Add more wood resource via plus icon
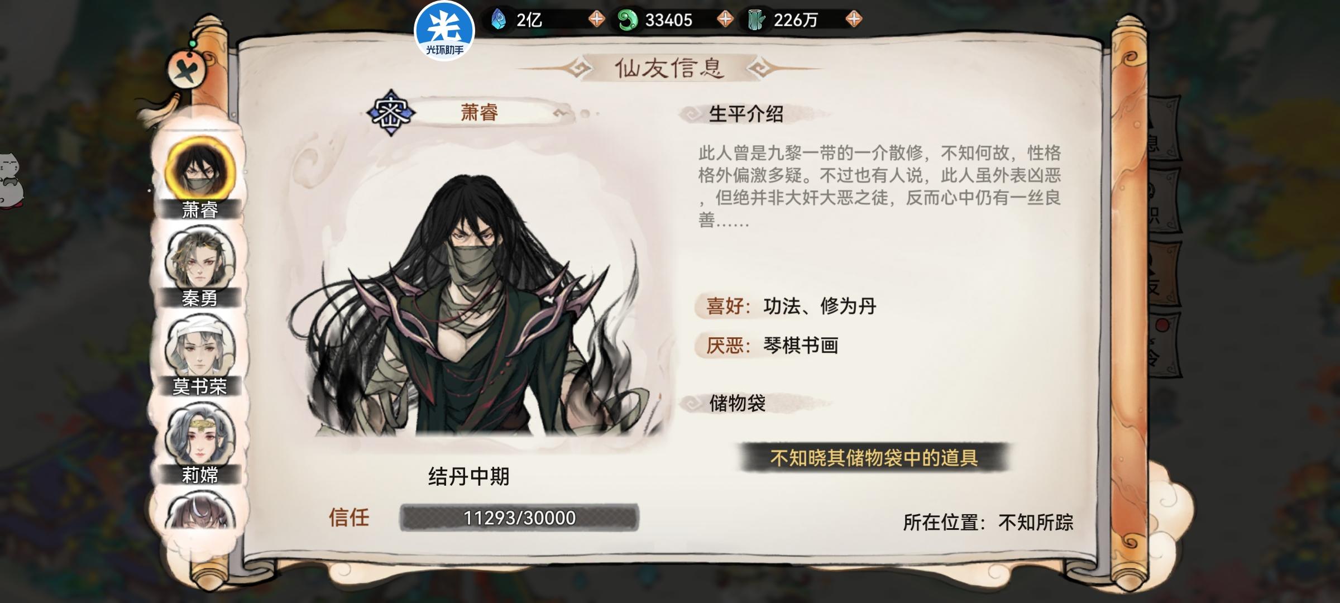 click(x=853, y=20)
